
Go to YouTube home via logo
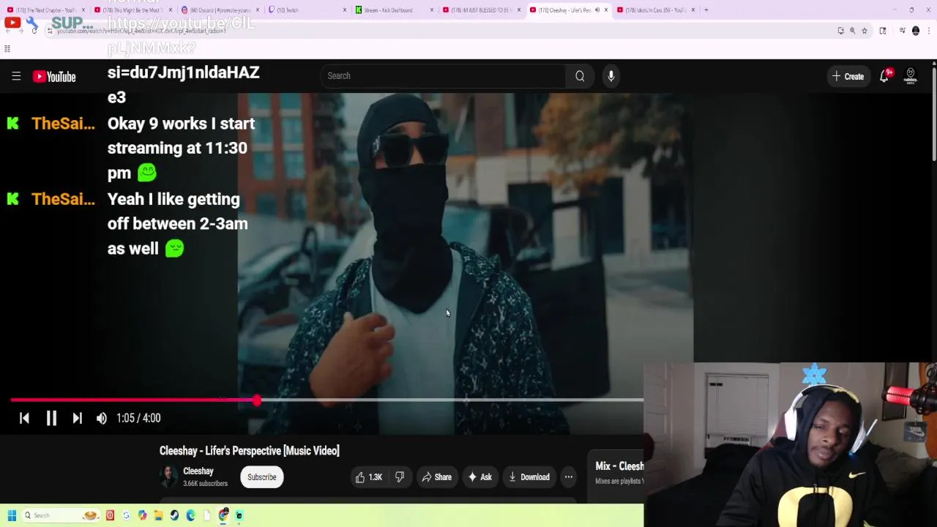pyautogui.click(x=54, y=76)
